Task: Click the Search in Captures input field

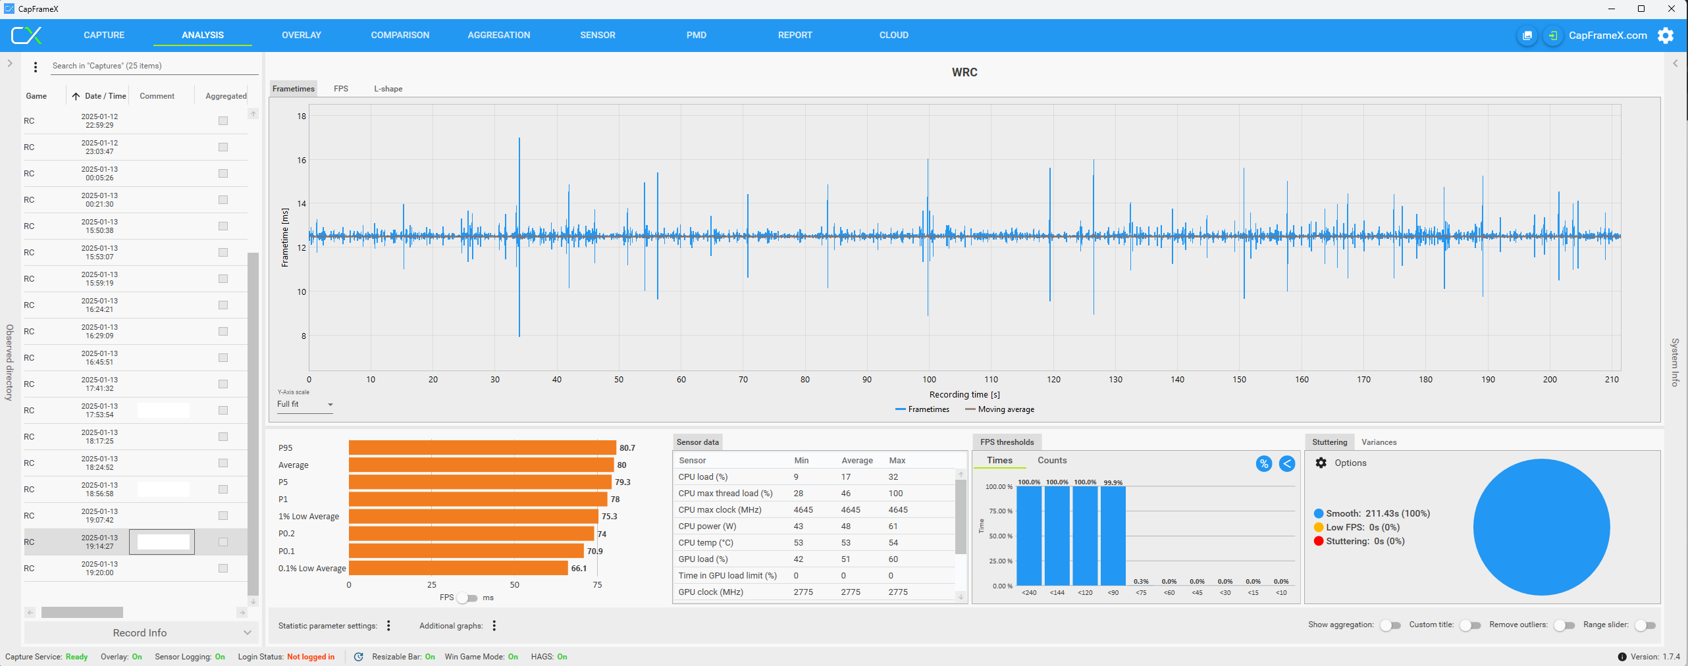Action: (x=154, y=66)
